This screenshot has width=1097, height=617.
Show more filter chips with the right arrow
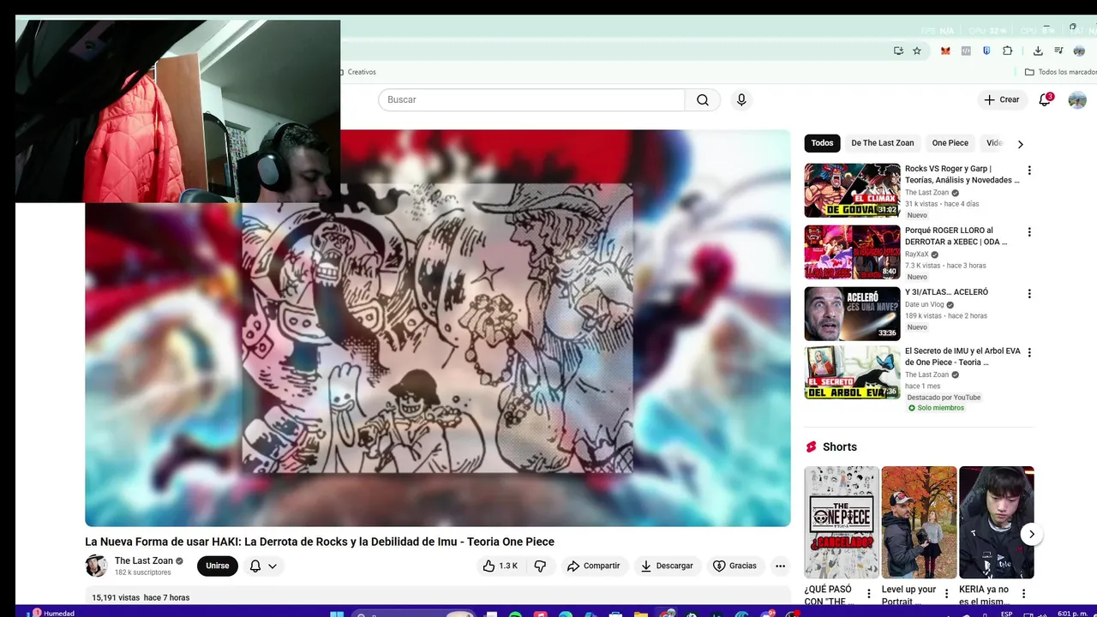tap(1020, 144)
